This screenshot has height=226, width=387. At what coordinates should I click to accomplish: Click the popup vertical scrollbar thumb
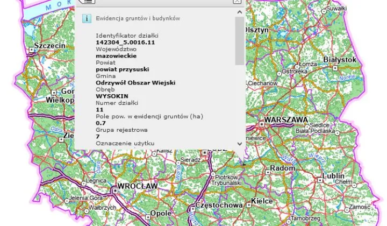coord(239,41)
